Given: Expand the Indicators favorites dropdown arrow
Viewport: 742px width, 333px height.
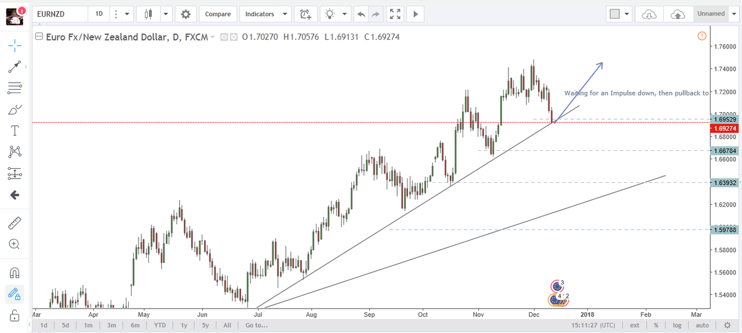Looking at the screenshot, I should point(285,14).
